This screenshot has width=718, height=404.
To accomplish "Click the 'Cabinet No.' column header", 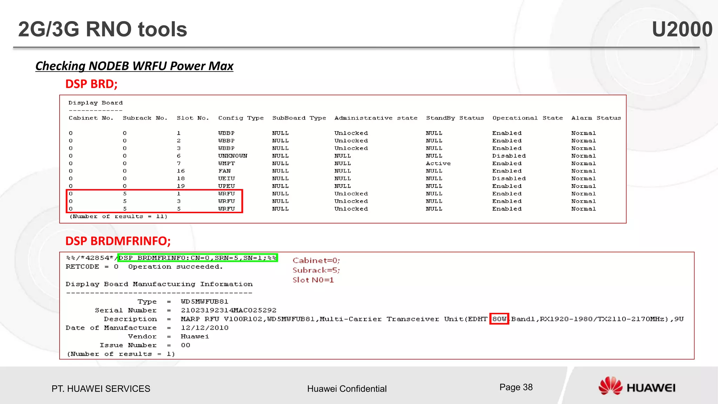I will coord(91,118).
